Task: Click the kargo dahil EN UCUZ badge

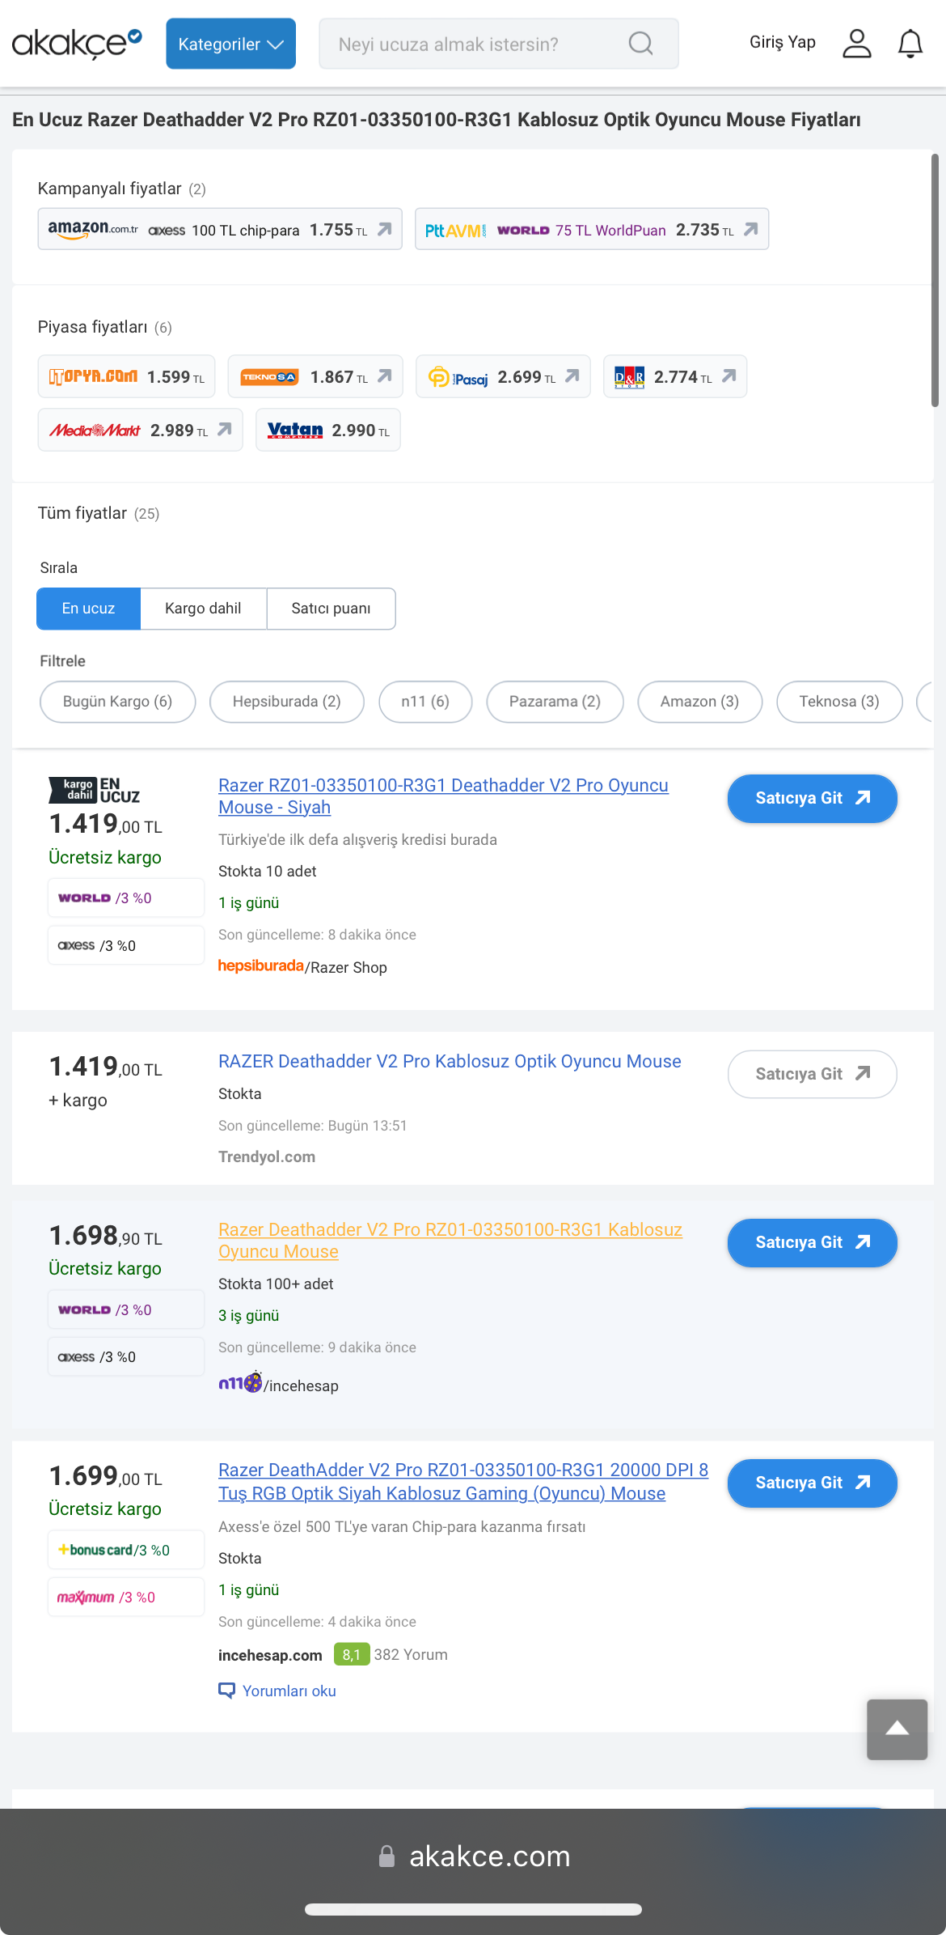Action: tap(95, 790)
